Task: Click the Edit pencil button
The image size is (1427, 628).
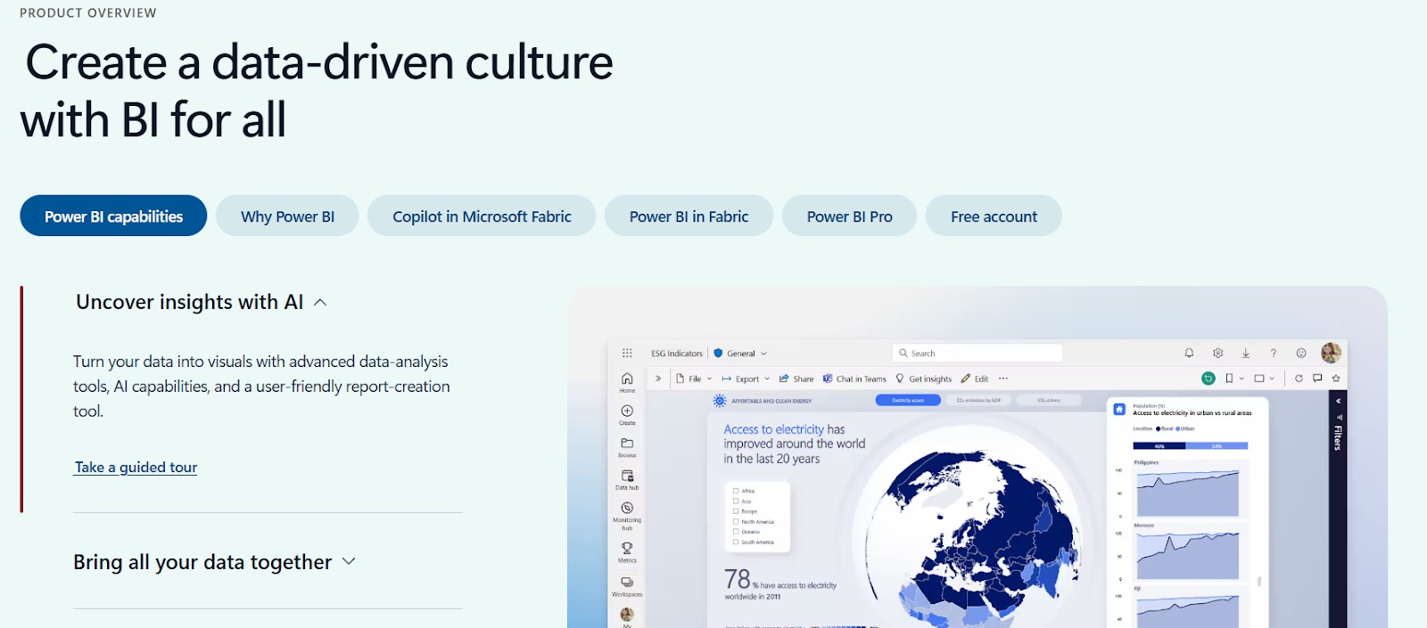Action: pyautogui.click(x=975, y=379)
